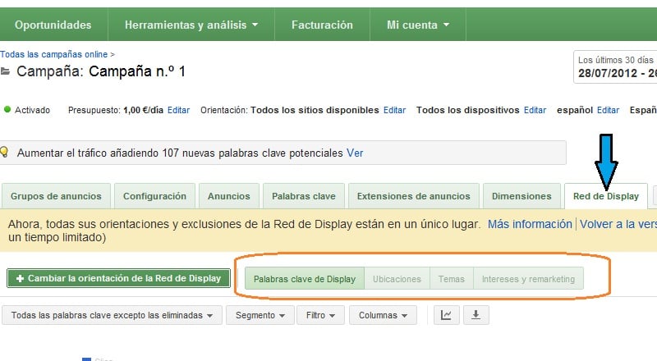657x361 pixels.
Task: Select Palabras clave de Display sub-tab
Action: click(x=305, y=279)
